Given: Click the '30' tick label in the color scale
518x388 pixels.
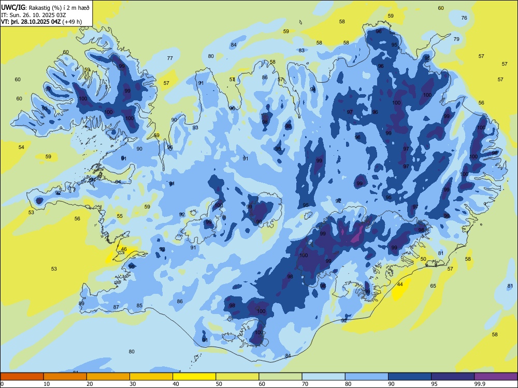Looking at the screenshot, I should (x=133, y=384).
